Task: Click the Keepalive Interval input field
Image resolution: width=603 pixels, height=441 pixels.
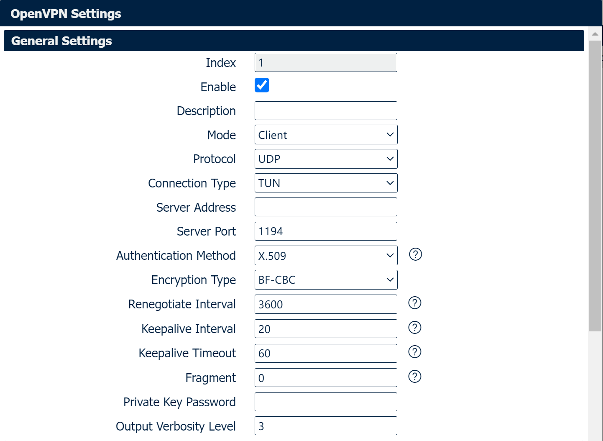Action: click(326, 329)
